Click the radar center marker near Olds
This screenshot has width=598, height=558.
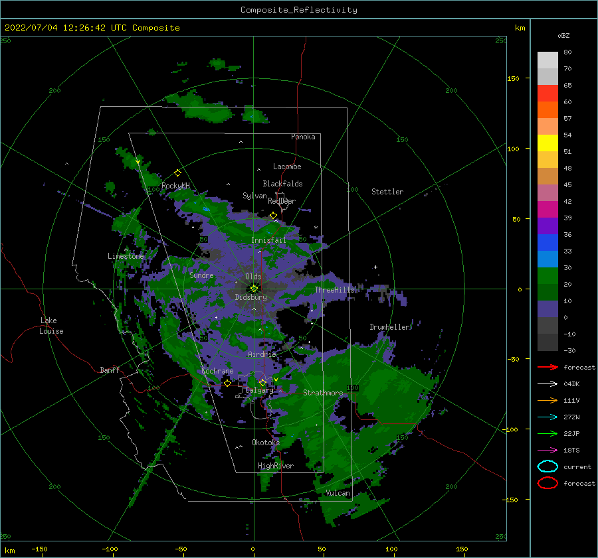coord(254,289)
